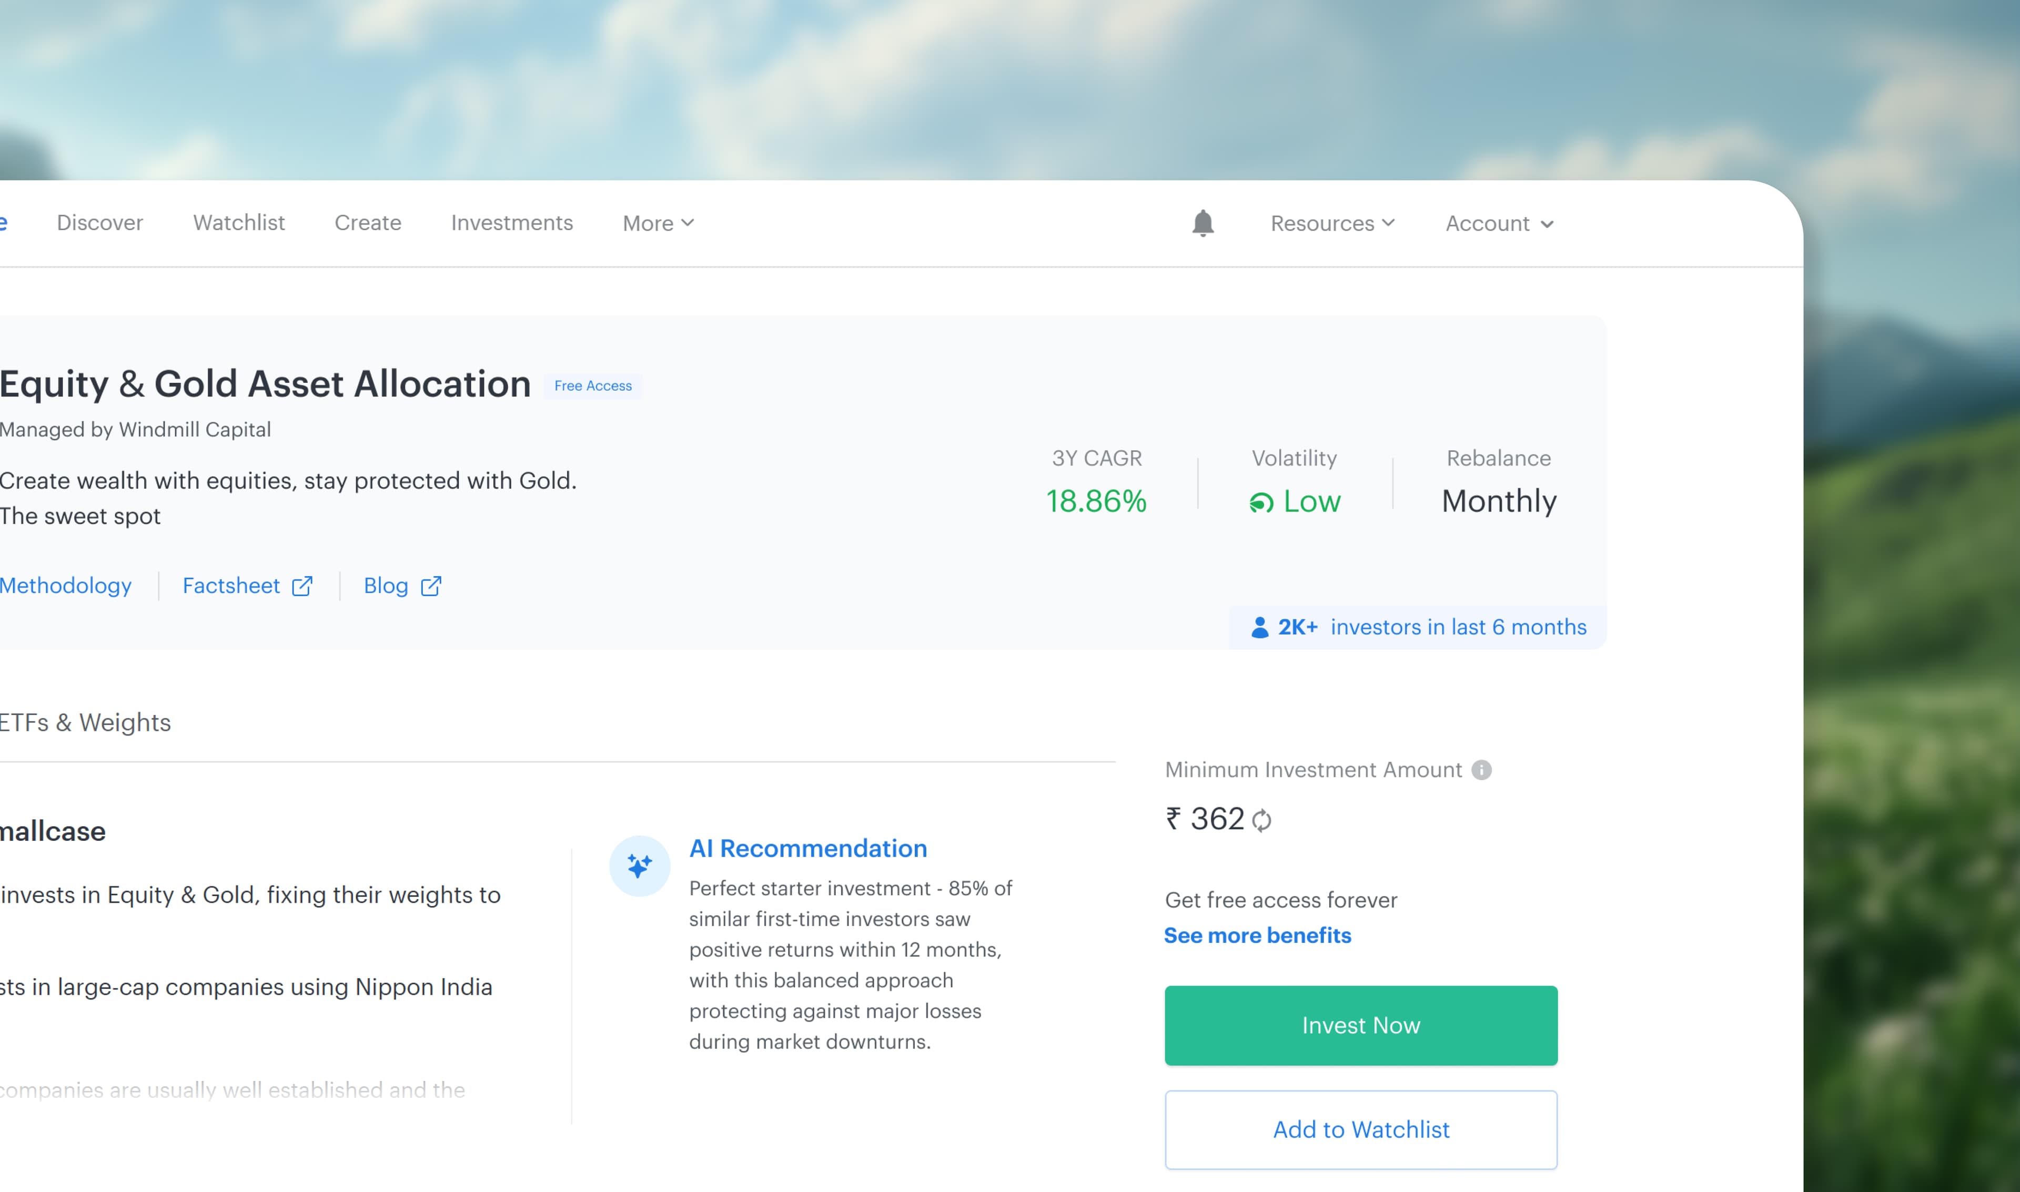Refresh the minimum investment amount
The image size is (2020, 1192).
click(x=1261, y=820)
